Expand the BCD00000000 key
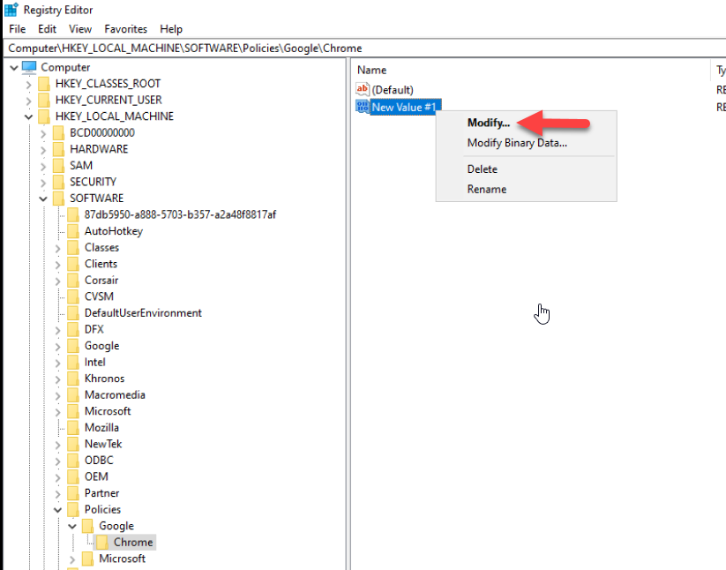Screen dimensions: 726x570 (x=43, y=133)
